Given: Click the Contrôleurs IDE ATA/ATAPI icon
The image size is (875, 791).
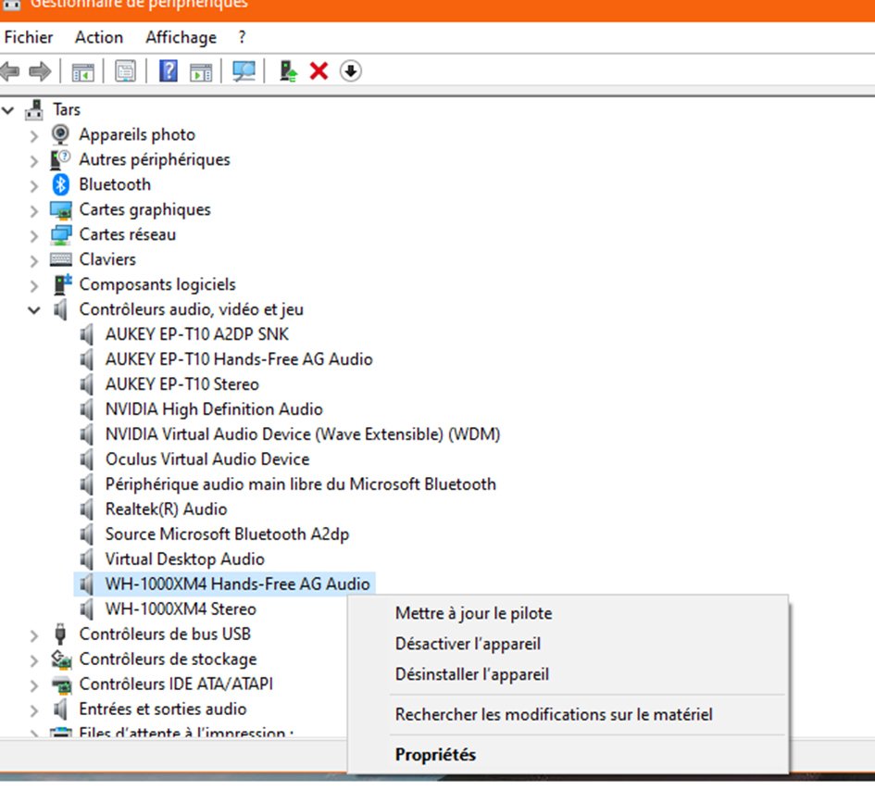Looking at the screenshot, I should pyautogui.click(x=61, y=684).
